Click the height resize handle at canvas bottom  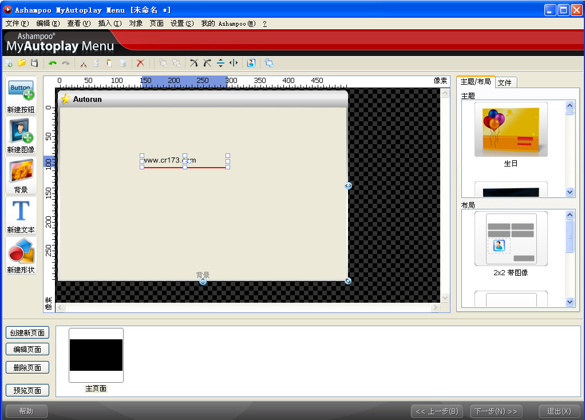203,282
